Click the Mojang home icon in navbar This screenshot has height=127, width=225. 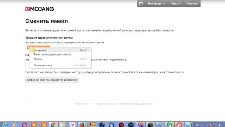141,4
